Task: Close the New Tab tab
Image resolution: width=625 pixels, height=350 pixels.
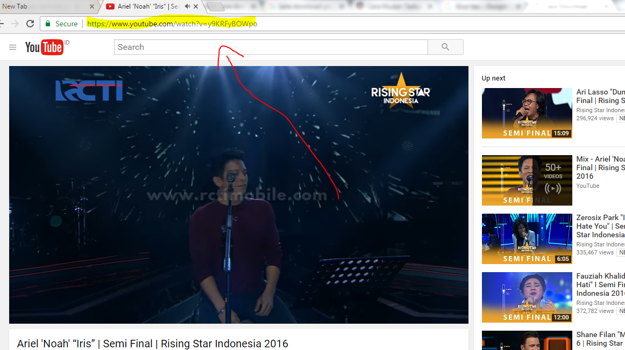Action: 92,6
